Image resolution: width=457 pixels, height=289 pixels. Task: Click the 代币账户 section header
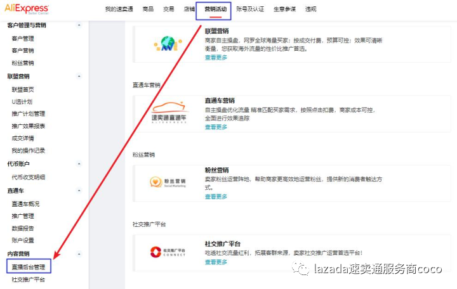pyautogui.click(x=18, y=164)
